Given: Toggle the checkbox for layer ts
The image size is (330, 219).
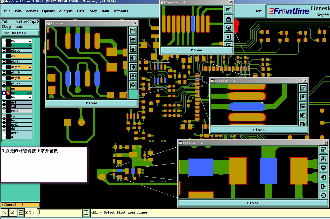Looking at the screenshot, I should (x=4, y=45).
